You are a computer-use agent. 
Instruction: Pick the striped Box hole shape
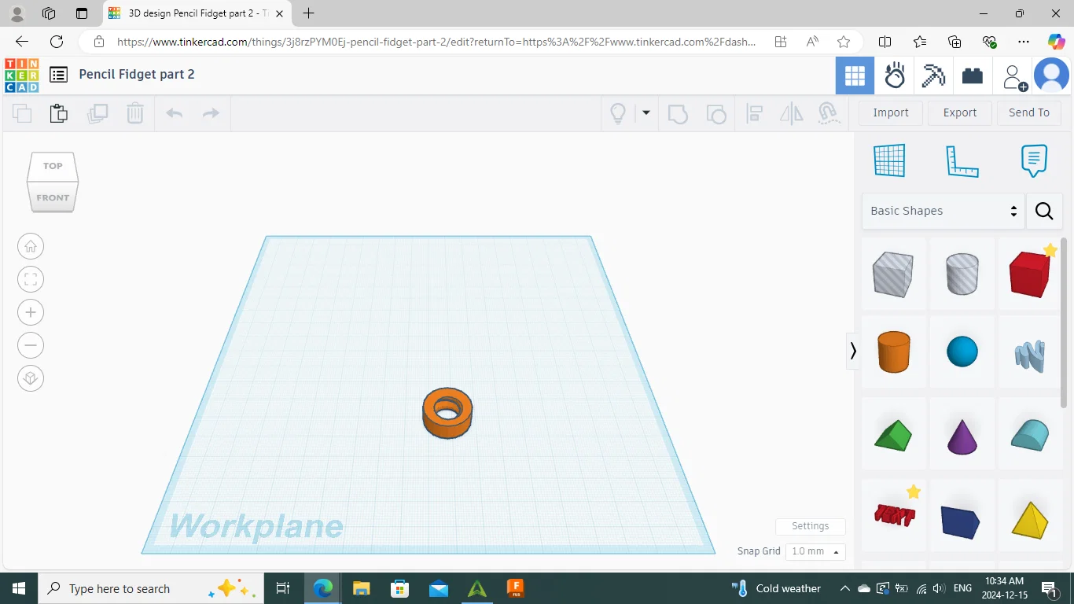[x=893, y=274]
